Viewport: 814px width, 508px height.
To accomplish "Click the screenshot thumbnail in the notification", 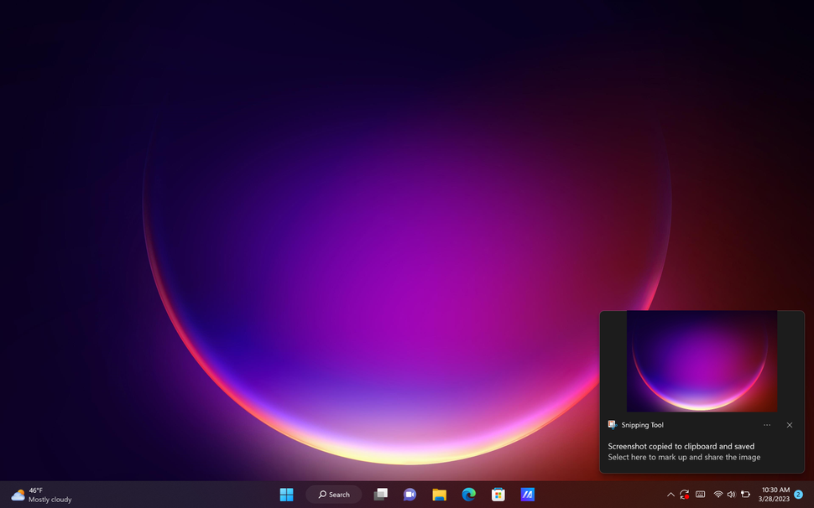I will (702, 361).
